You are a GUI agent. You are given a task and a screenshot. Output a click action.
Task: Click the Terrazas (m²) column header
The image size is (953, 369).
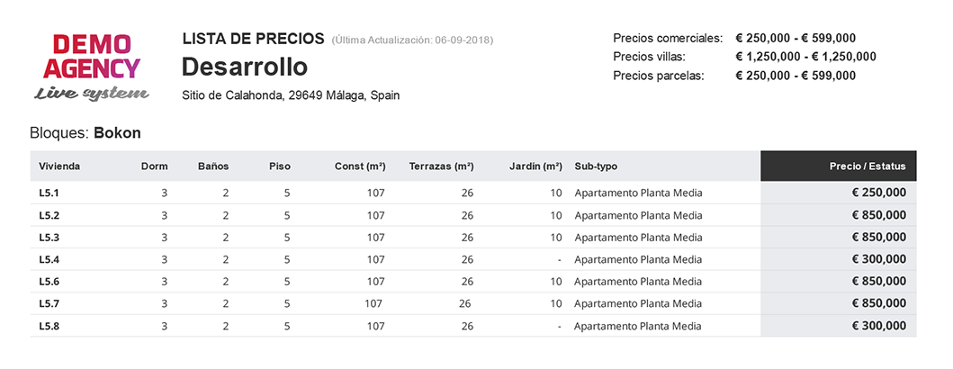click(x=441, y=166)
